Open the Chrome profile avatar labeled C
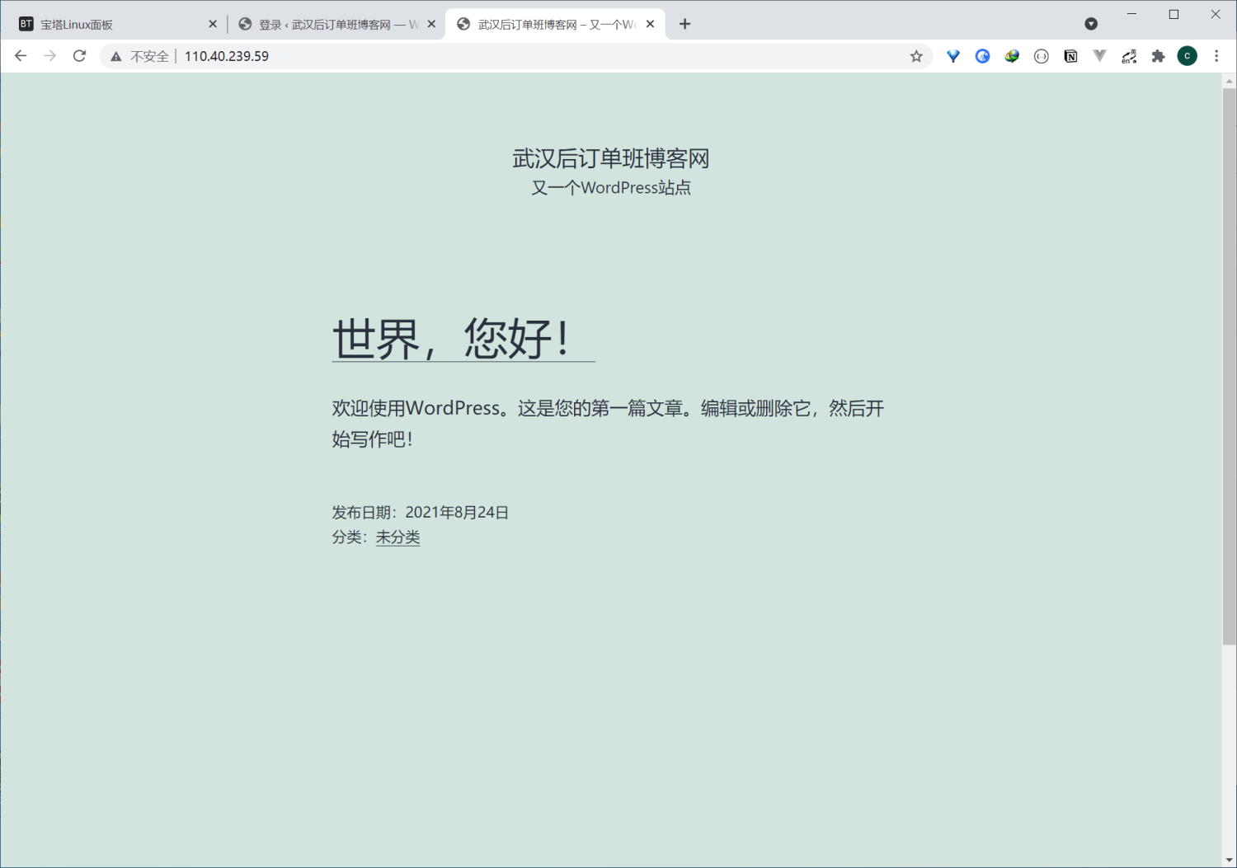The width and height of the screenshot is (1237, 868). click(x=1188, y=56)
